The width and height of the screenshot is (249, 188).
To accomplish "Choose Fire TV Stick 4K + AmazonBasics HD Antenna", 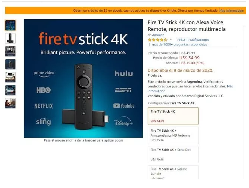I will (x=173, y=135).
